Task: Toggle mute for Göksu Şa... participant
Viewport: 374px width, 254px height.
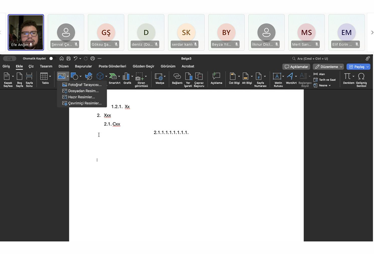Action: (x=116, y=44)
